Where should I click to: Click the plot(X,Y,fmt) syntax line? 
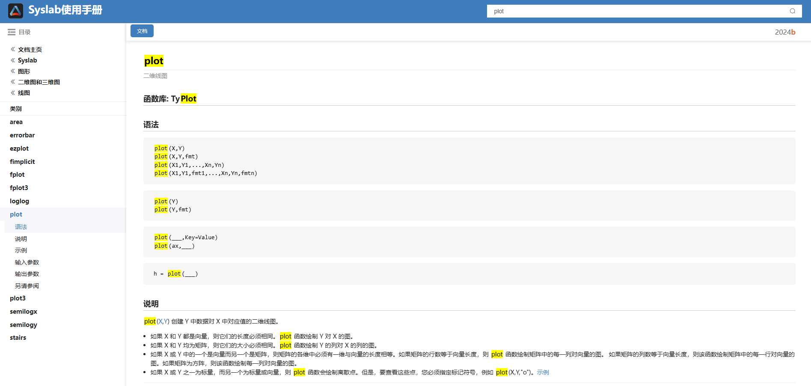tap(176, 157)
